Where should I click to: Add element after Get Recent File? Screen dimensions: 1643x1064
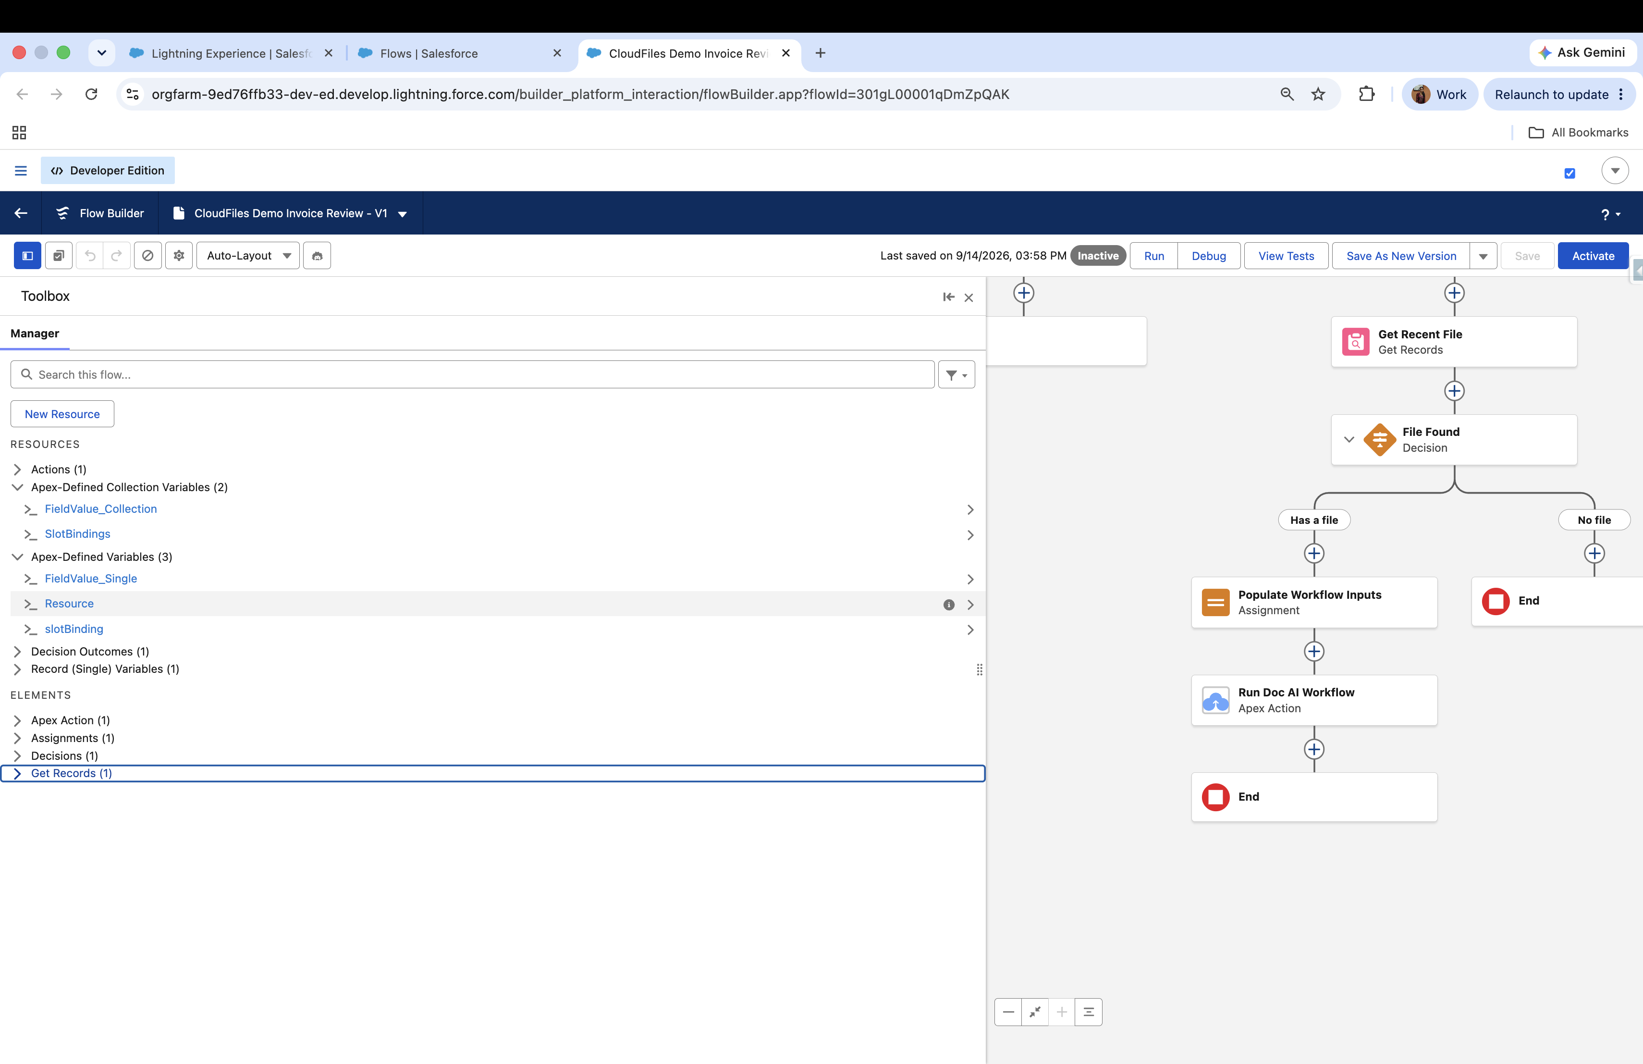coord(1454,392)
